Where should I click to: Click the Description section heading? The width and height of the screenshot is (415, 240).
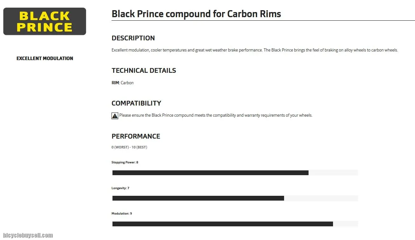[133, 38]
